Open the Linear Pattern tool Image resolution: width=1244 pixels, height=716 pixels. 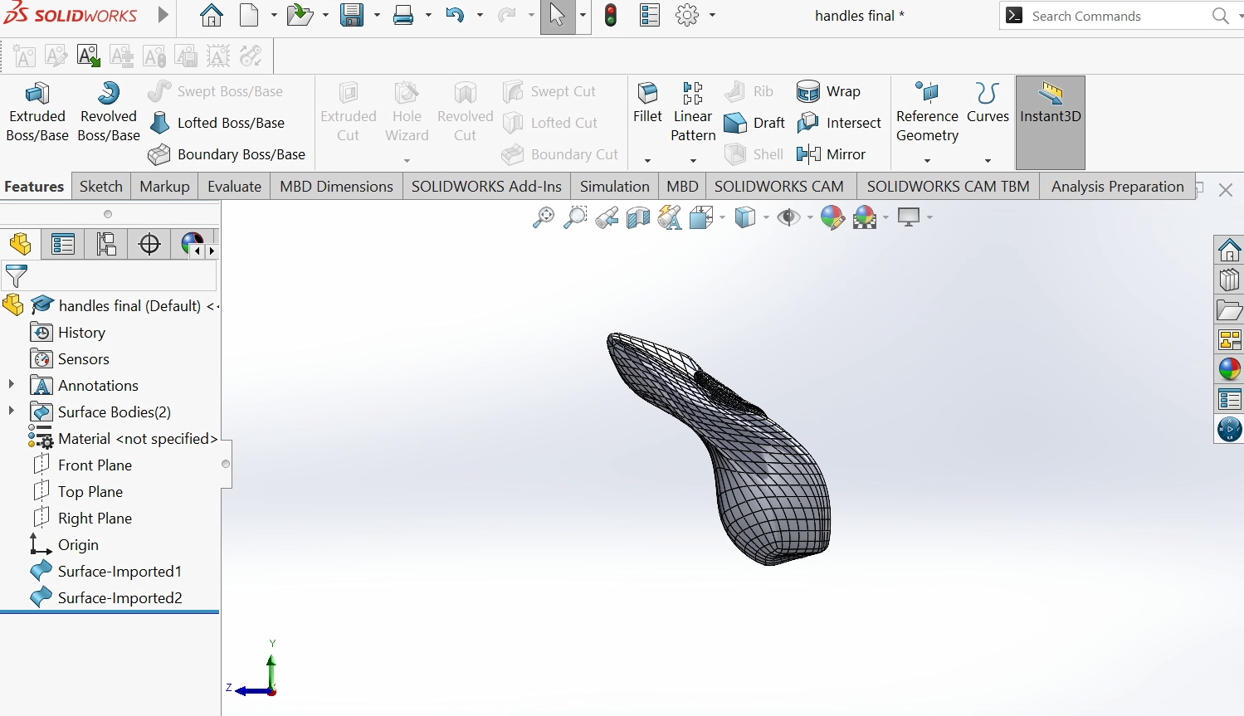[693, 113]
